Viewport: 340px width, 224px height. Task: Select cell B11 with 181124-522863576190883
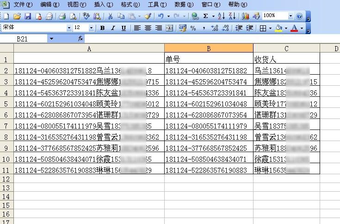coord(209,169)
